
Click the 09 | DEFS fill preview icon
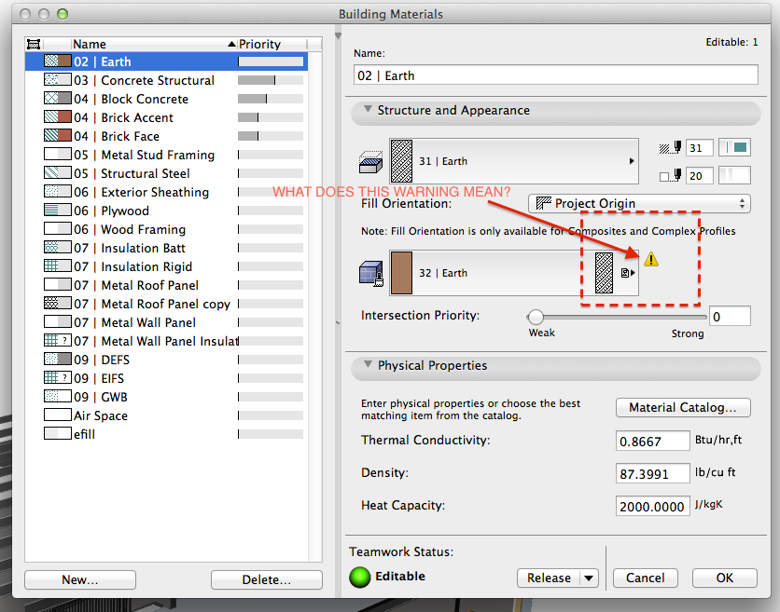58,360
